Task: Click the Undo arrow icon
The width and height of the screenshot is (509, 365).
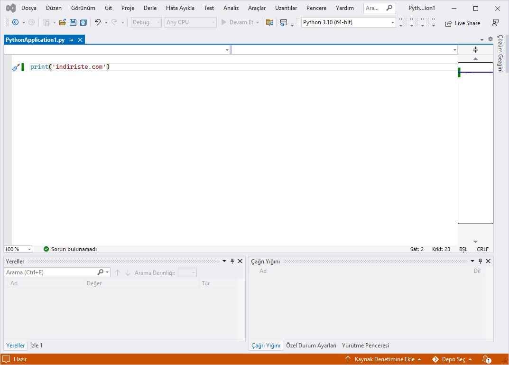Action: point(97,22)
